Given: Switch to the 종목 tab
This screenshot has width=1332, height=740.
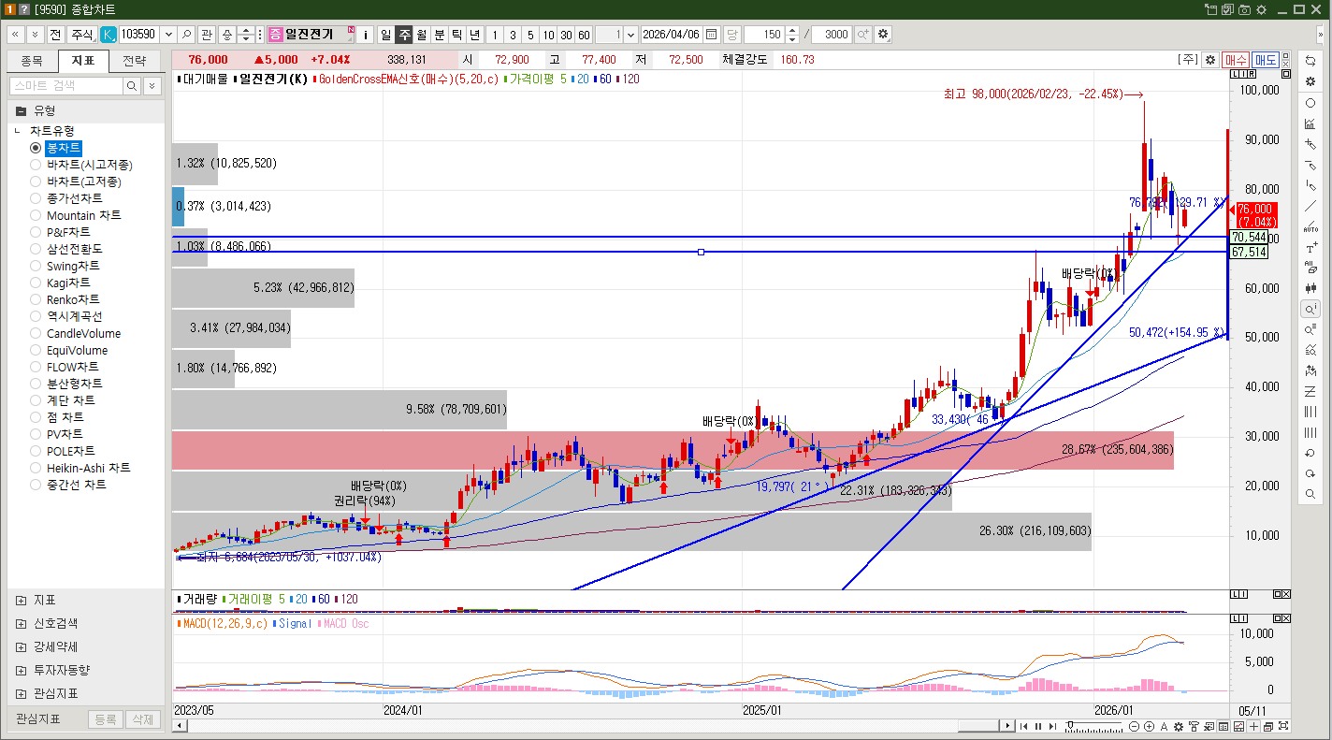Looking at the screenshot, I should [32, 62].
